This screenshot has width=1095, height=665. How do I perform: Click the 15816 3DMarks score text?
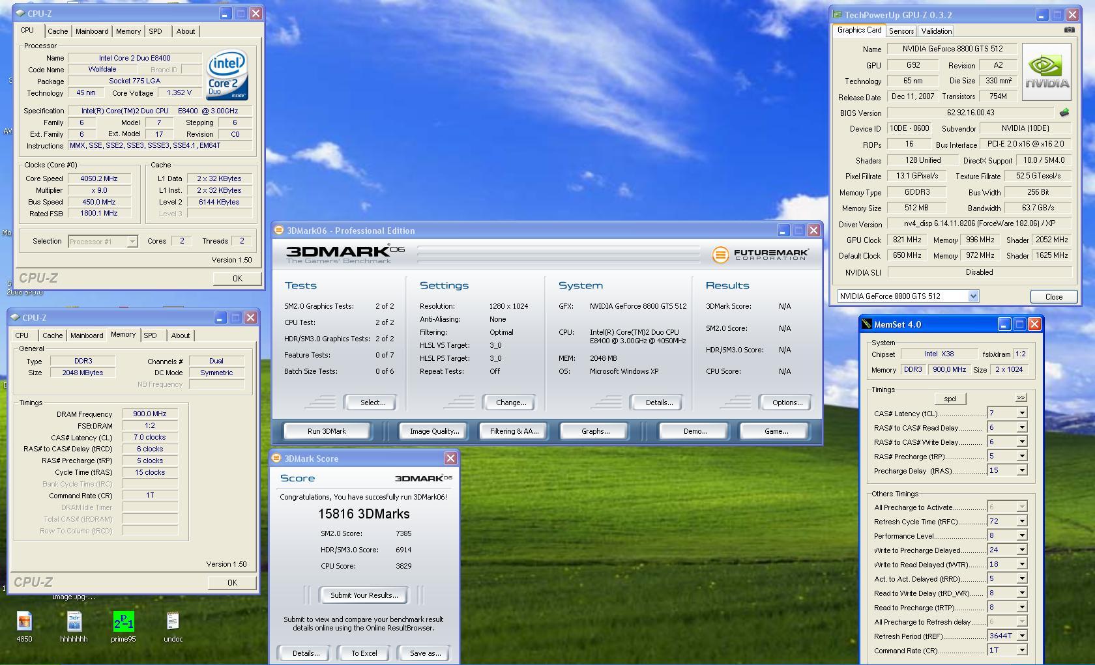pyautogui.click(x=364, y=514)
